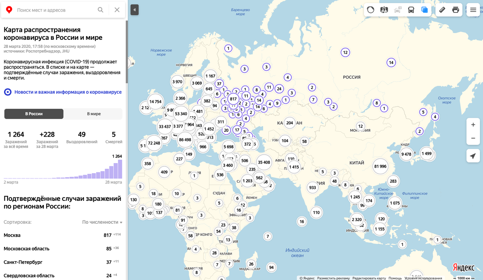Screen dimensions: 483x280
Task: Select the Санкт-Петербург row
Action: [x=63, y=262]
